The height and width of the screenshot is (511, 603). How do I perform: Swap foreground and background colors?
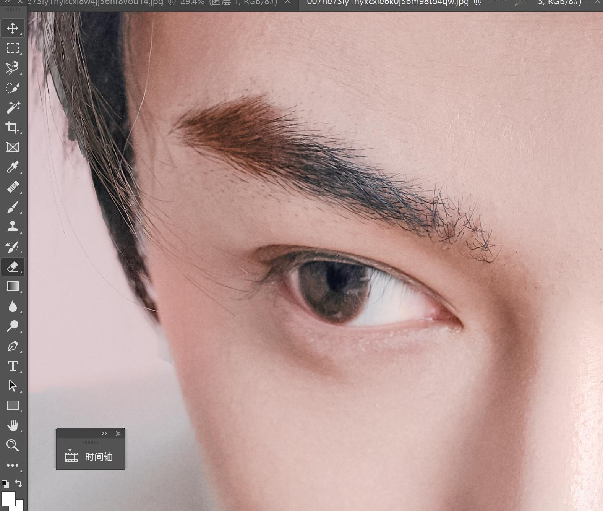point(19,483)
